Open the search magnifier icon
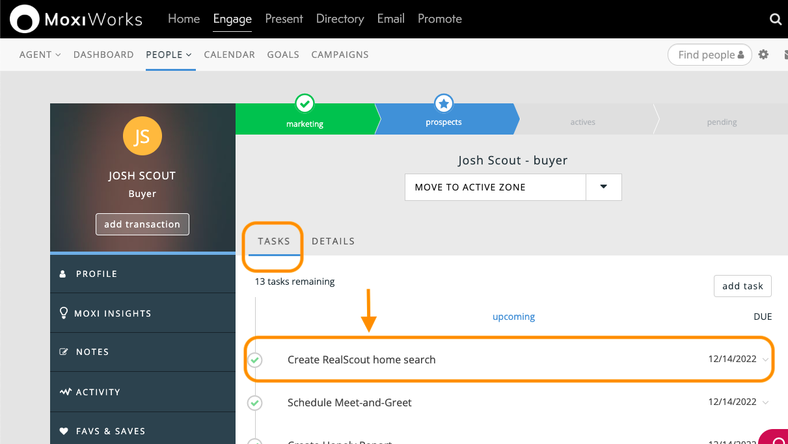788x444 pixels. point(775,20)
